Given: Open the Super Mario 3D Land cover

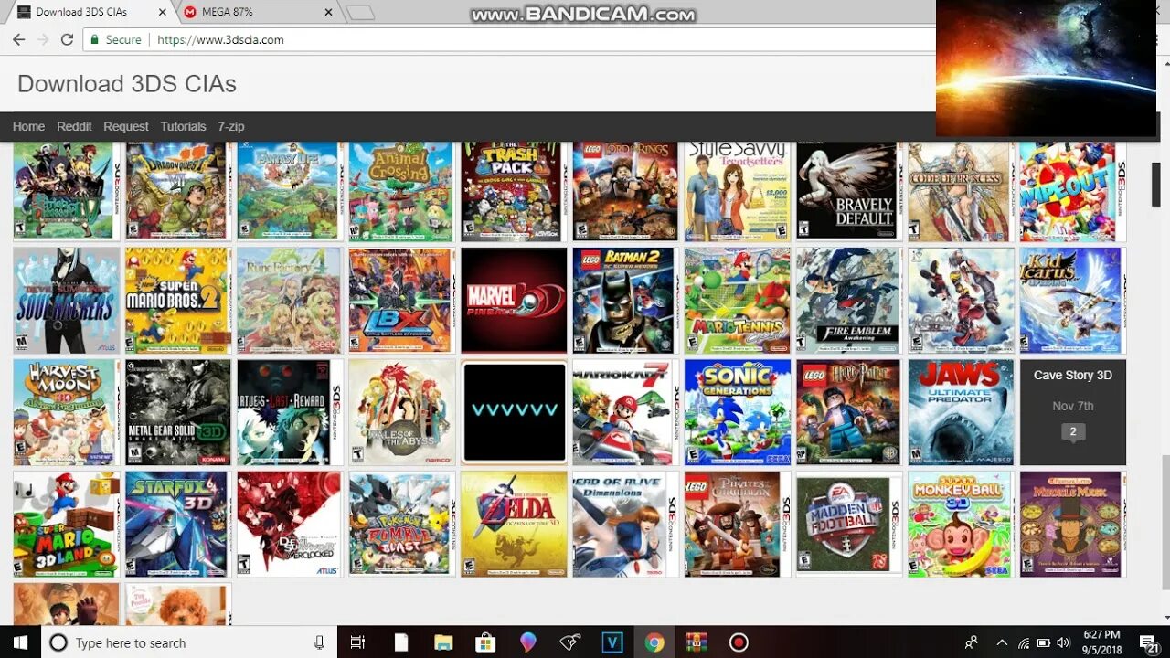Looking at the screenshot, I should [66, 525].
